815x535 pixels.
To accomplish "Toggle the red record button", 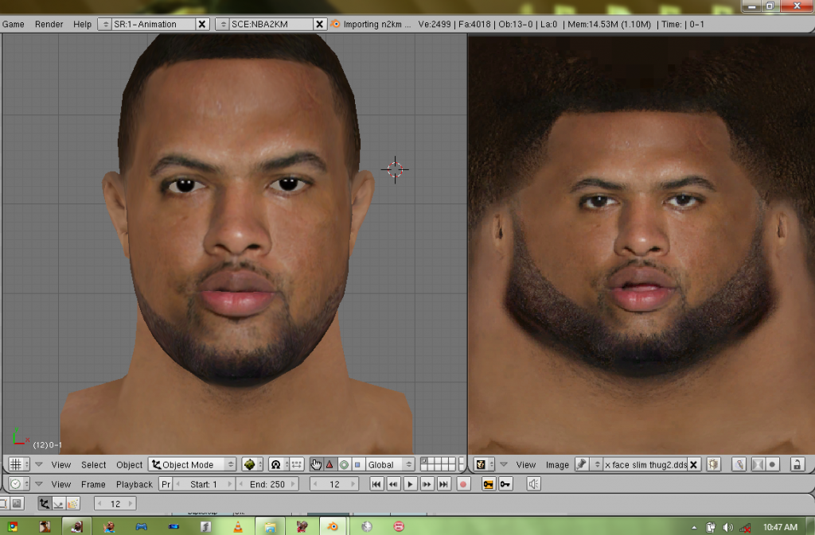I will (463, 484).
